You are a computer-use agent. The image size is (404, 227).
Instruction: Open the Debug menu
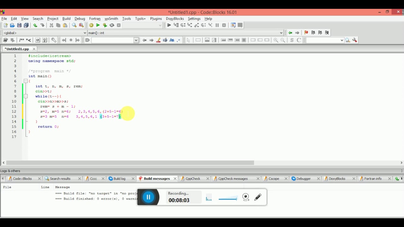coord(80,19)
